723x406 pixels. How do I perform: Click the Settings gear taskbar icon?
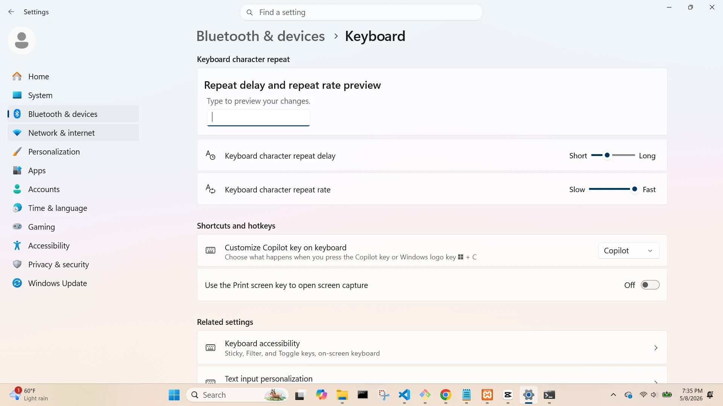click(x=529, y=395)
